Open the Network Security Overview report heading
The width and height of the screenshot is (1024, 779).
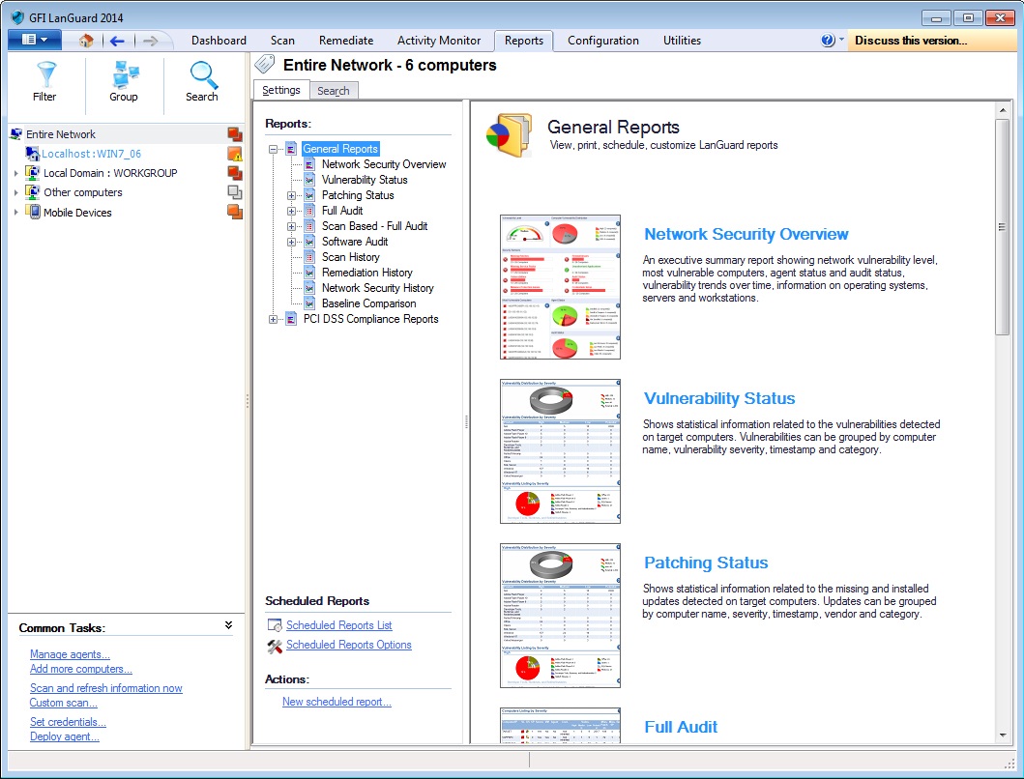pos(746,235)
